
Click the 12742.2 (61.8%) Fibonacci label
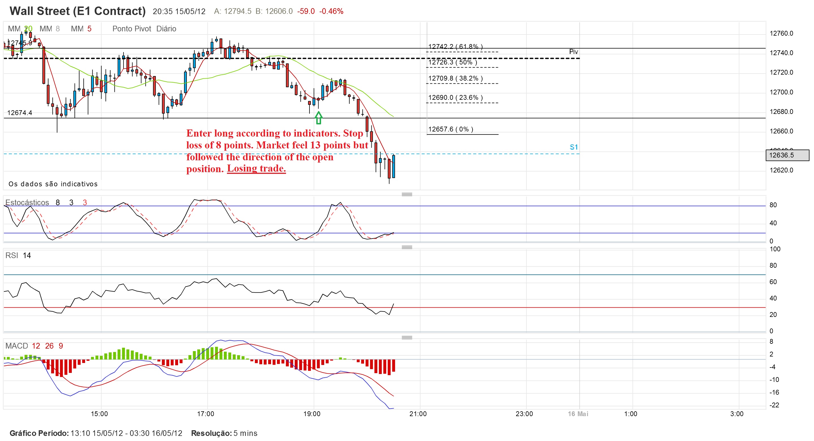(x=455, y=46)
